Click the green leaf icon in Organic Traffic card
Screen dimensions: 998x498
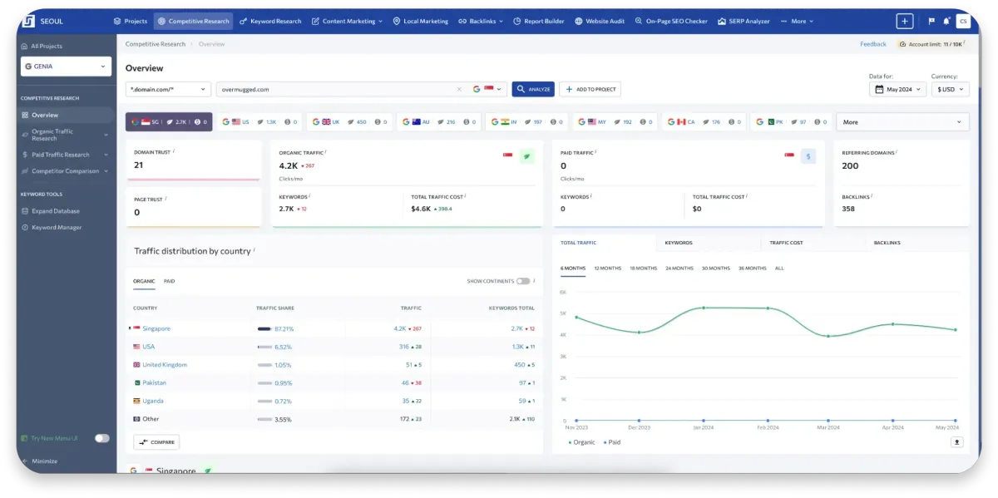[x=526, y=155]
